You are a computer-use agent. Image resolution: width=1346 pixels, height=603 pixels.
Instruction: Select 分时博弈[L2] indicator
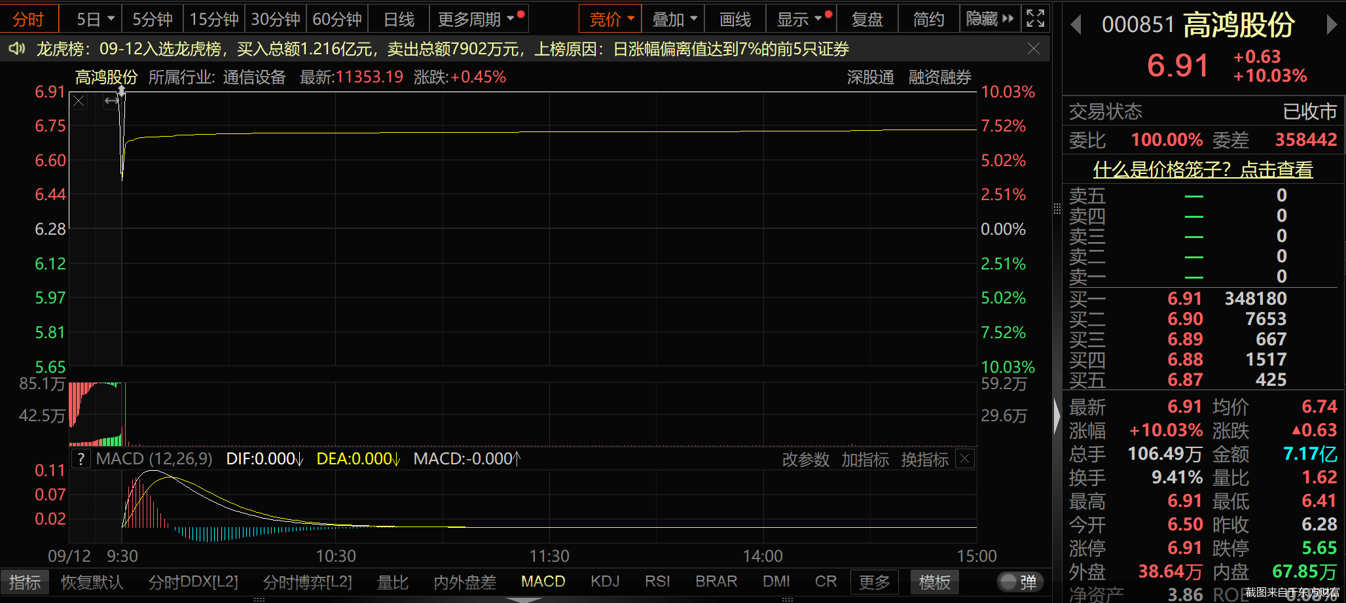coord(308,582)
